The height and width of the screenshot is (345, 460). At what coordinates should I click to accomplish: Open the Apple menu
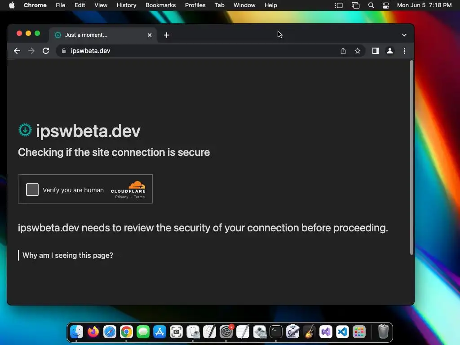click(12, 5)
